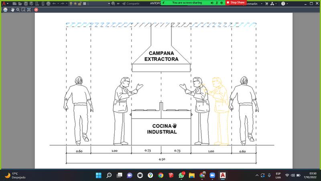This screenshot has height=181, width=321.
Task: Expand the Help dropdown arrow
Action: click(287, 4)
